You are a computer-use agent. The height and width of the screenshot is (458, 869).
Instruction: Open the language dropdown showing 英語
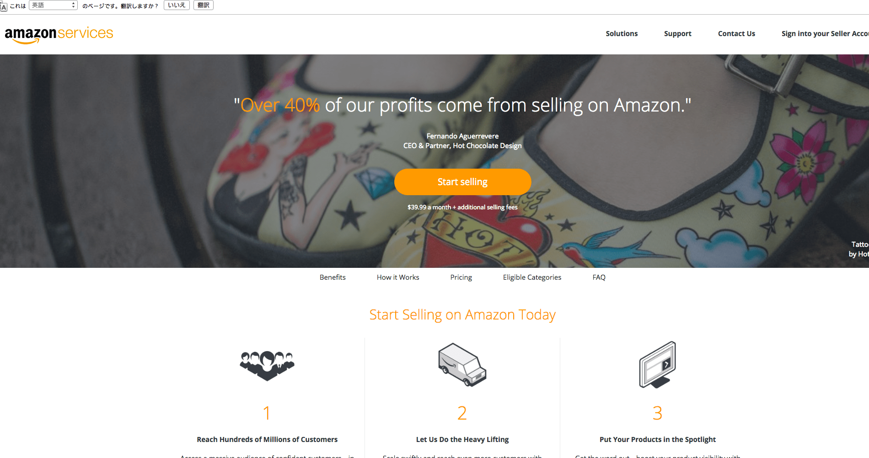[x=53, y=5]
